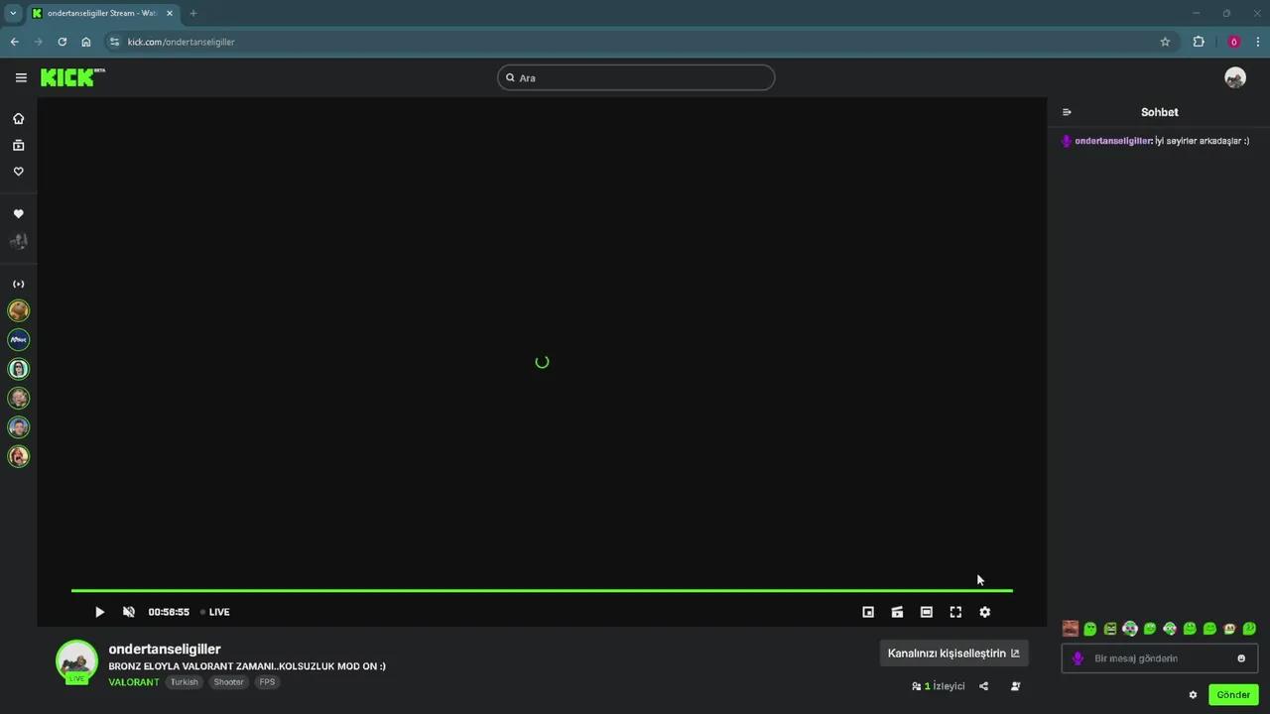Enter fullscreen video mode

[x=955, y=612]
